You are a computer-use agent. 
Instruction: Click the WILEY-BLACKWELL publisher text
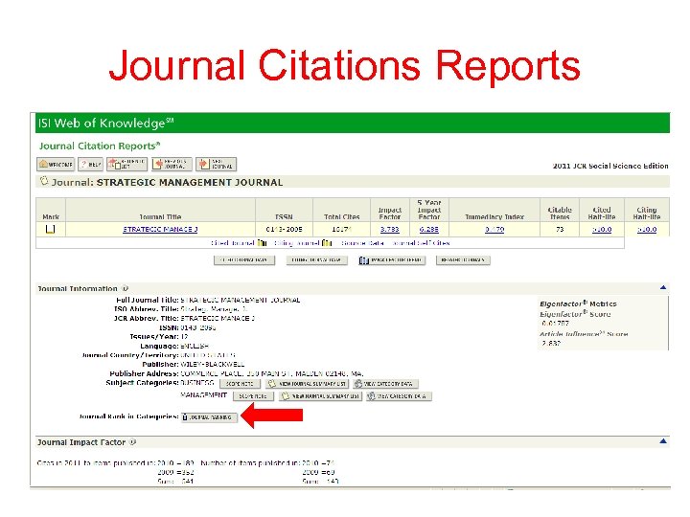[x=212, y=364]
